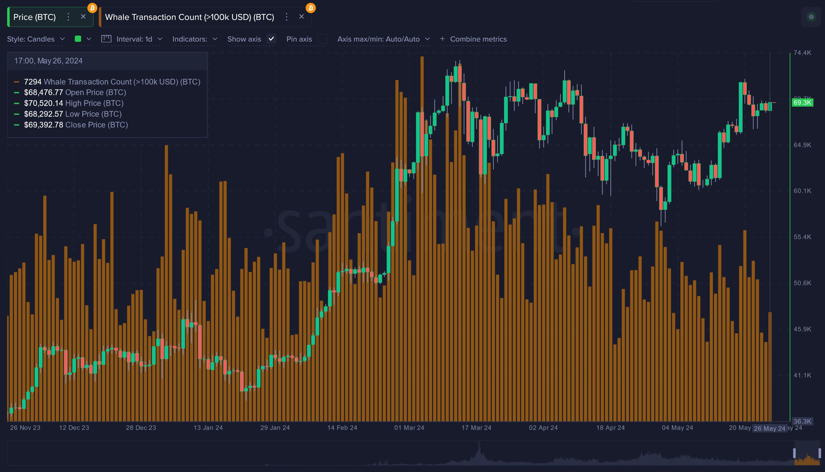Open the Style: Candles dropdown
The height and width of the screenshot is (472, 825).
pos(36,39)
